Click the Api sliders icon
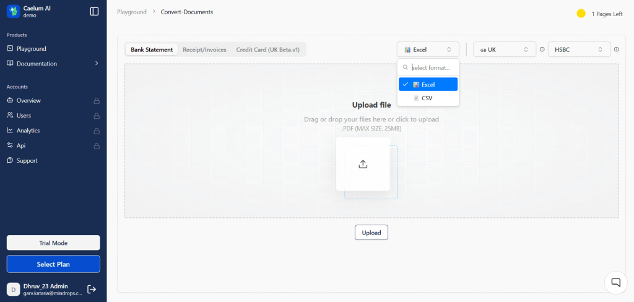Image resolution: width=634 pixels, height=302 pixels. pos(10,145)
